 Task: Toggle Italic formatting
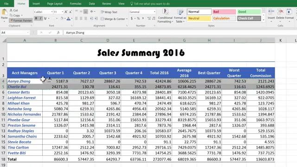point(40,19)
